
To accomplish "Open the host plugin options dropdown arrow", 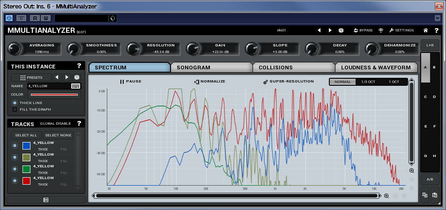I will pos(438,18).
